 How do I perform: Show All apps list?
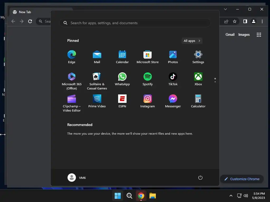pos(192,41)
